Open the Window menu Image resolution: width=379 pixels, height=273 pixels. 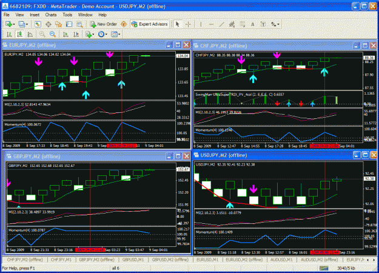(x=85, y=15)
